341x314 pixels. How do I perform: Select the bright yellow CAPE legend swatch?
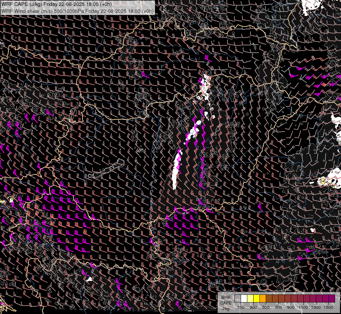click(257, 299)
